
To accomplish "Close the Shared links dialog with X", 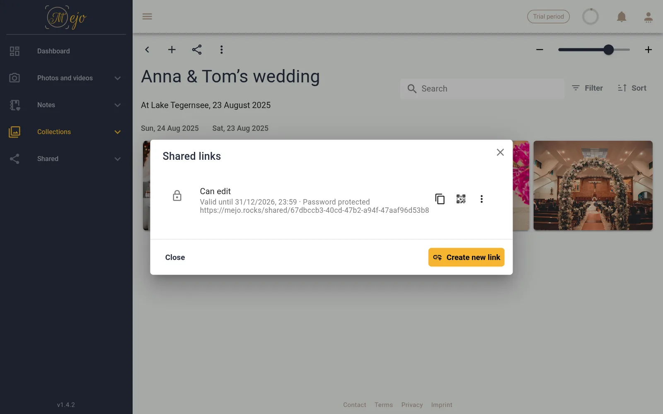I will [500, 152].
